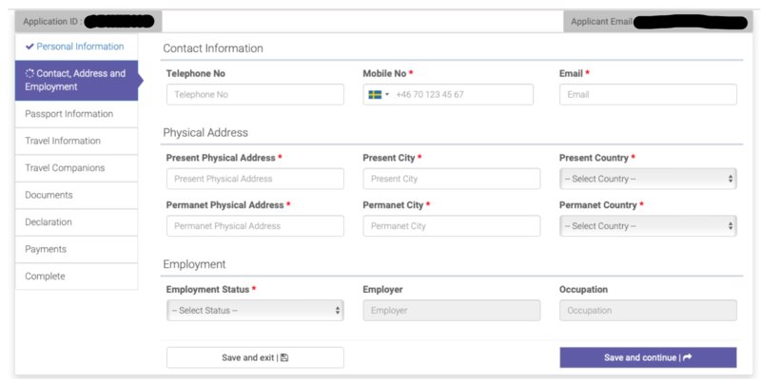761x384 pixels.
Task: Click the spinner icon on Contact, Address tab
Action: (30, 73)
